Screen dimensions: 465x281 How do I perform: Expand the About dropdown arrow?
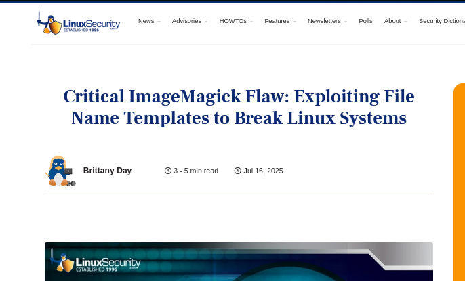405,22
